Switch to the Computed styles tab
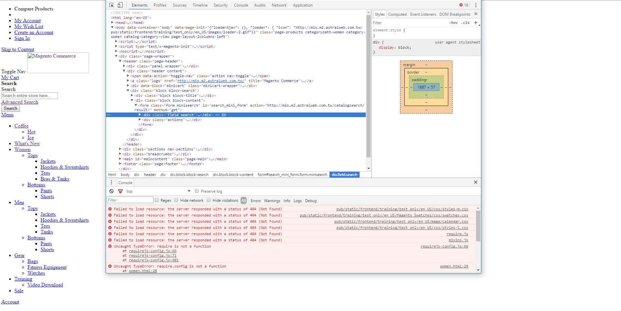Viewport: 621px width, 311px height. point(397,14)
